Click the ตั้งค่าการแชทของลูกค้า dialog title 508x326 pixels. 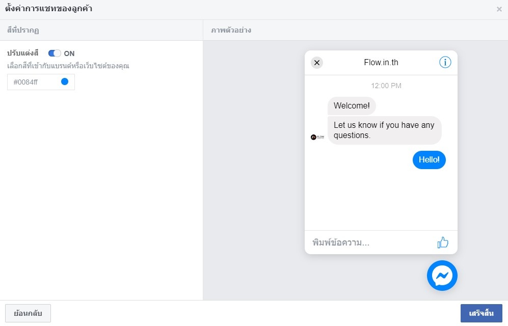[x=48, y=9]
